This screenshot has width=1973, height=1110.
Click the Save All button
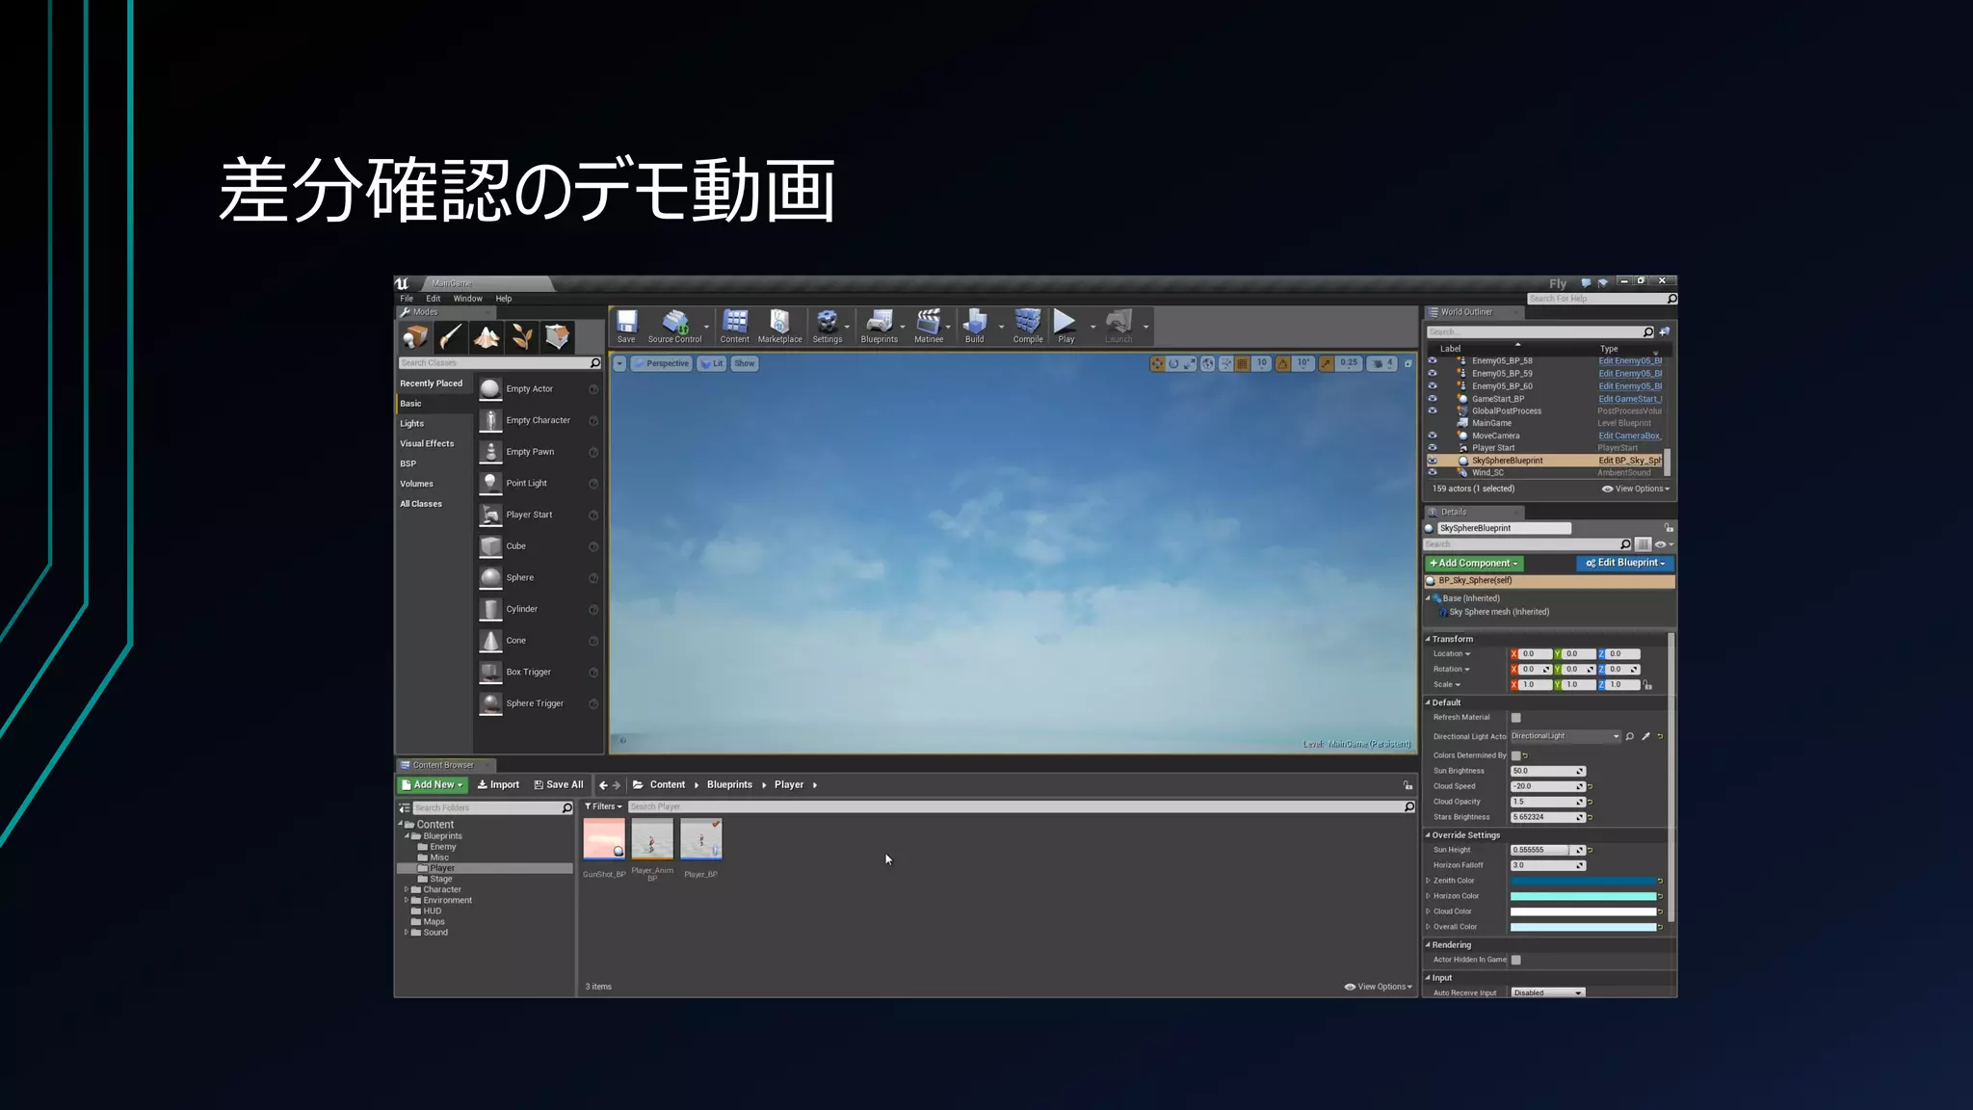[559, 785]
